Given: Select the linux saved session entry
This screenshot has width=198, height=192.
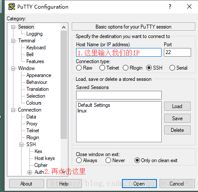Looking at the screenshot, I should coord(82,111).
